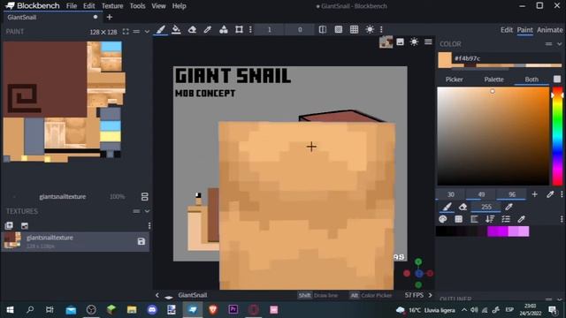
Task: Save the giantsnailtexture texture
Action: 141,241
